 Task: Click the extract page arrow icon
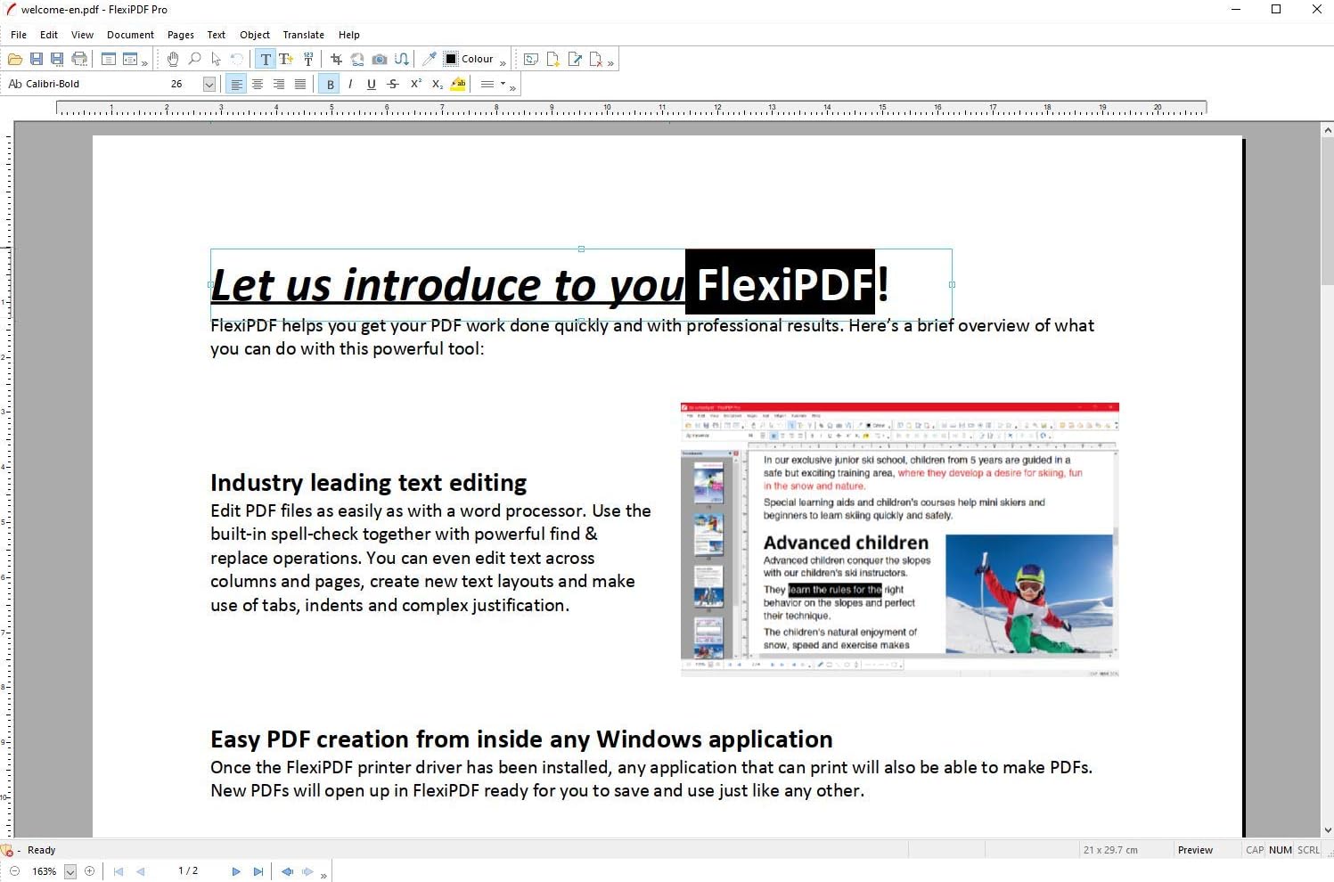point(575,59)
